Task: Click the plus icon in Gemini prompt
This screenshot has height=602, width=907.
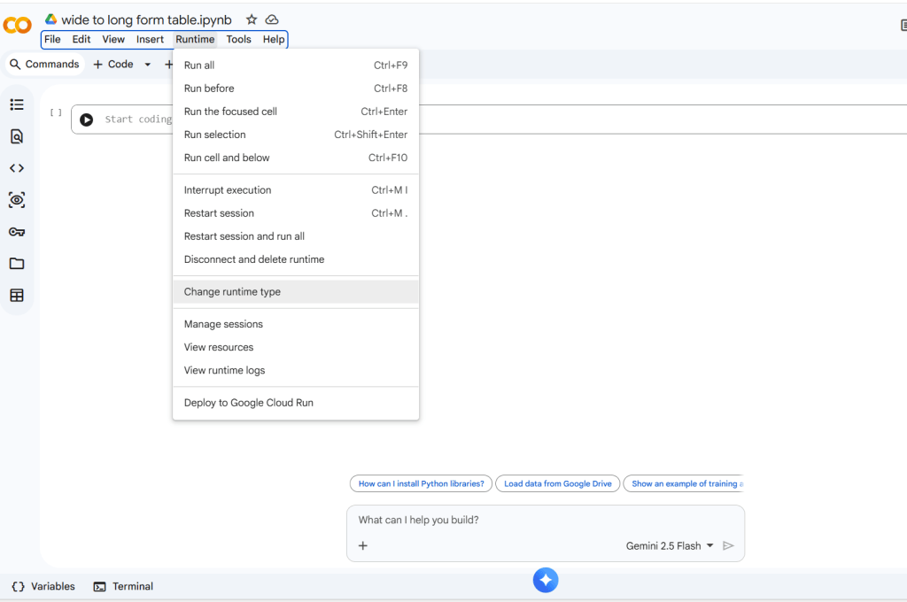Action: click(362, 545)
